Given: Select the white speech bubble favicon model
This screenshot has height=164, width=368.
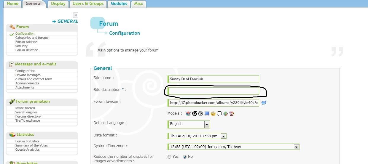Looking at the screenshot, I should [219, 113].
